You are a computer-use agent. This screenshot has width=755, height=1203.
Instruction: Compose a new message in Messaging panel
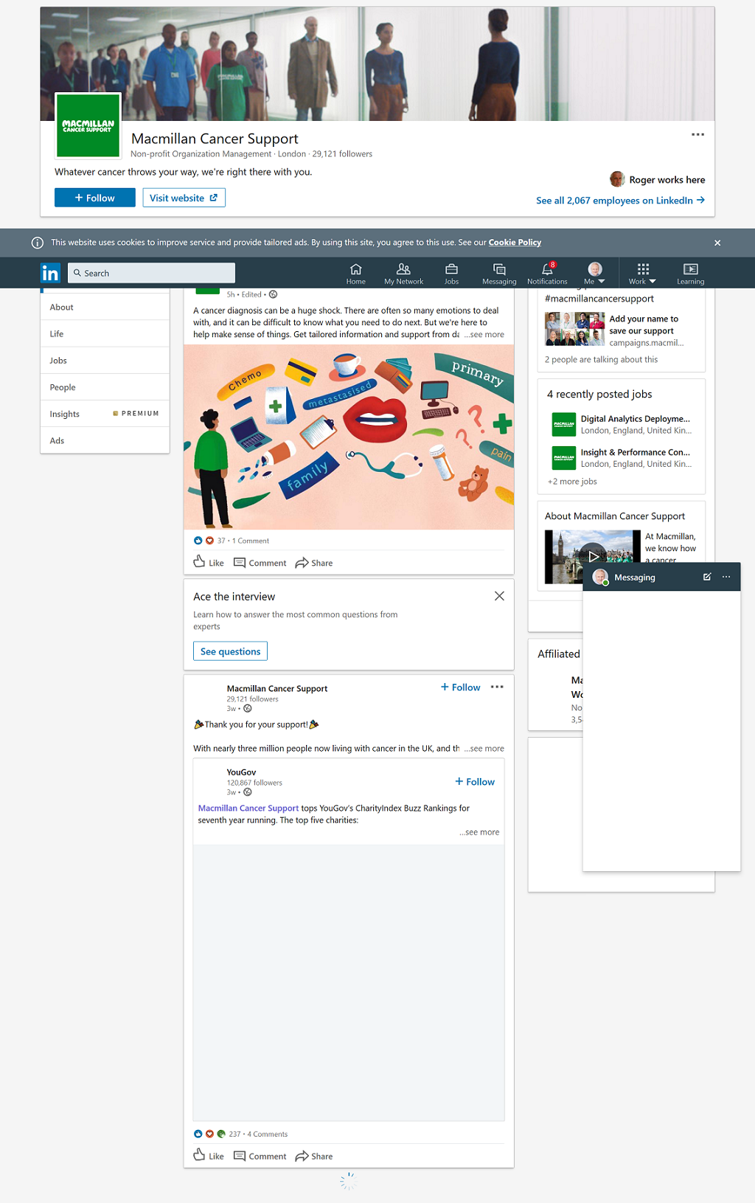707,577
